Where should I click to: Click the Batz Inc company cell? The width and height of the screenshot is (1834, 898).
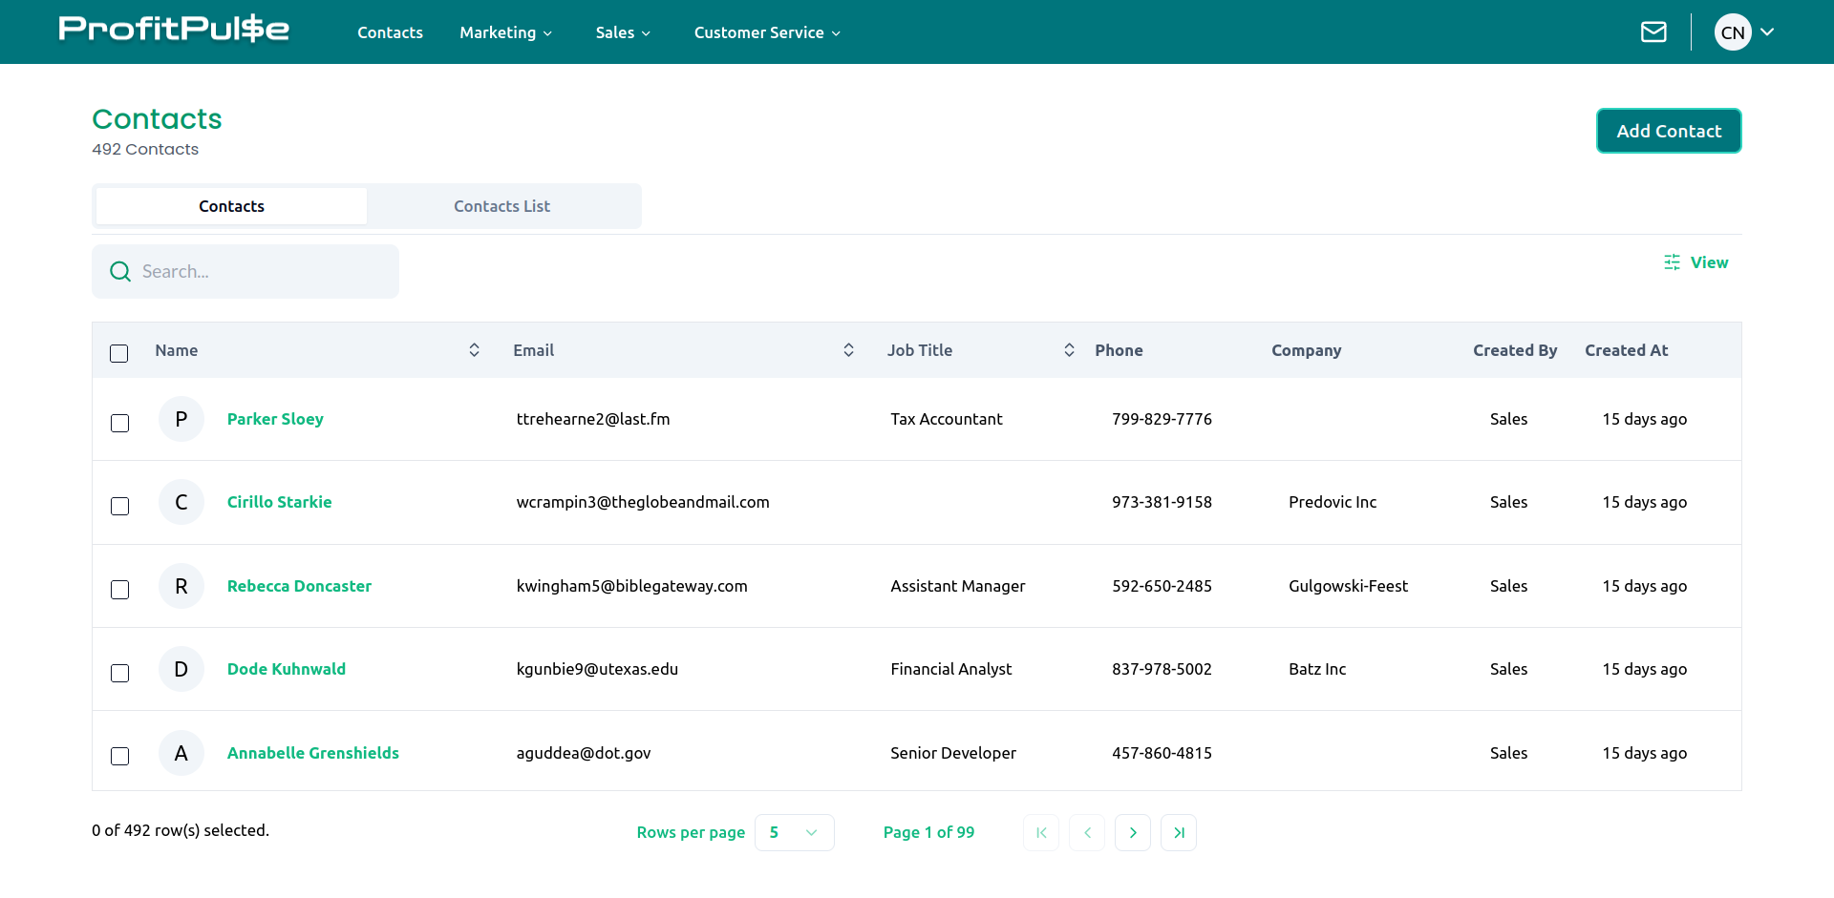click(x=1317, y=669)
